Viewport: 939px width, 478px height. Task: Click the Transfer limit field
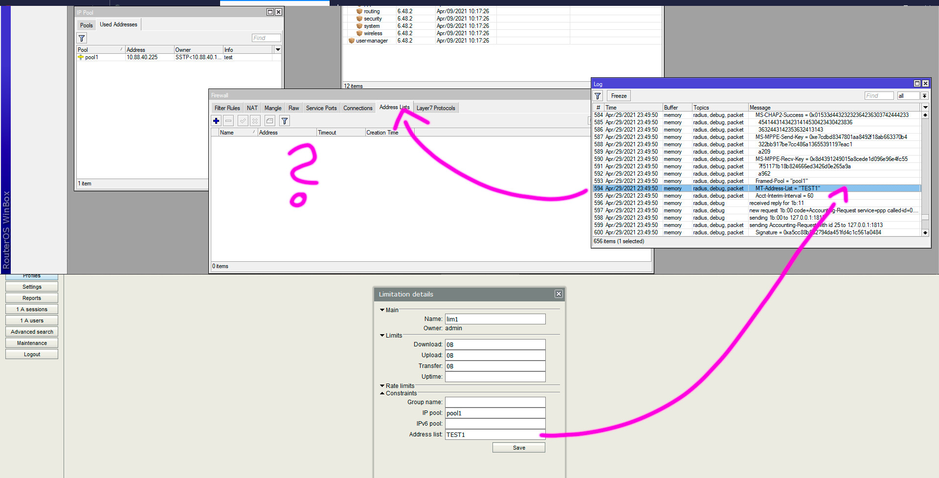pyautogui.click(x=495, y=366)
